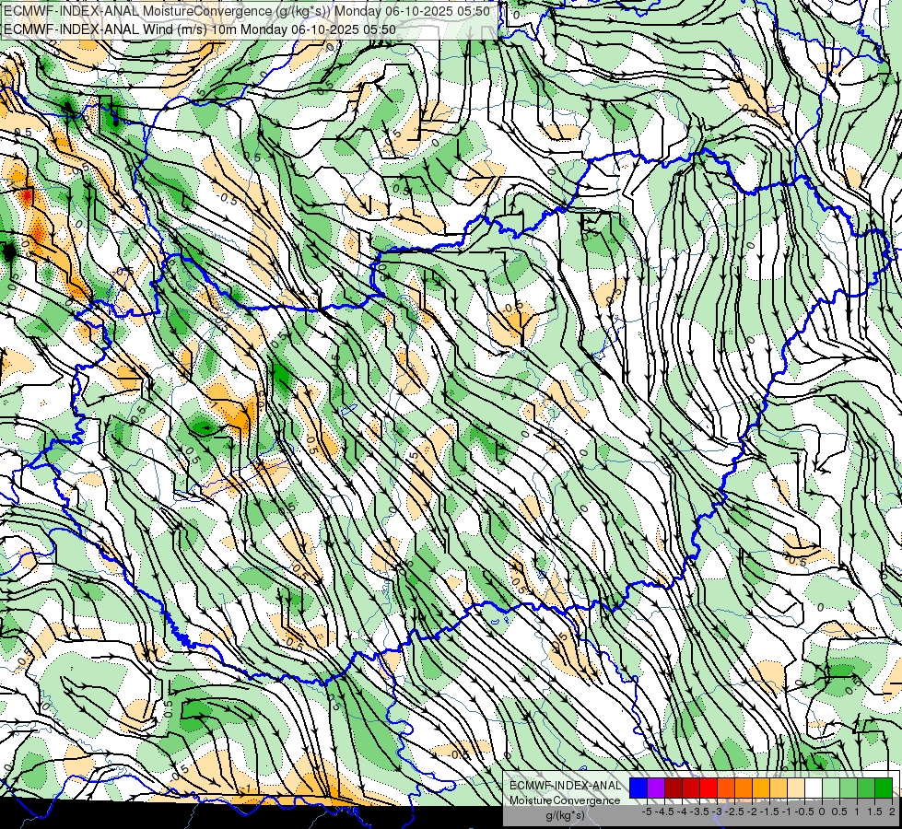Click the ECMWF MoistureConvergence title line
Image resolution: width=902 pixels, height=829 pixels.
pos(247,11)
